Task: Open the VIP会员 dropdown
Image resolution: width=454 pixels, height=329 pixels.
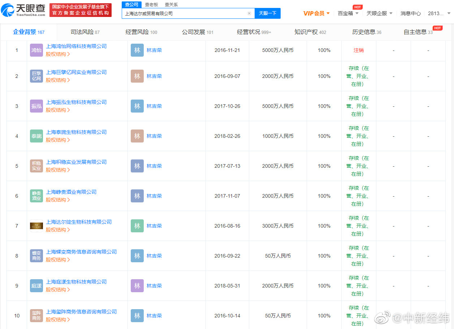Action: [x=316, y=13]
